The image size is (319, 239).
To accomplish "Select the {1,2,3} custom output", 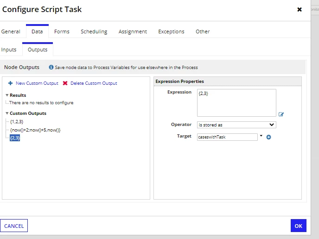I will point(17,121).
